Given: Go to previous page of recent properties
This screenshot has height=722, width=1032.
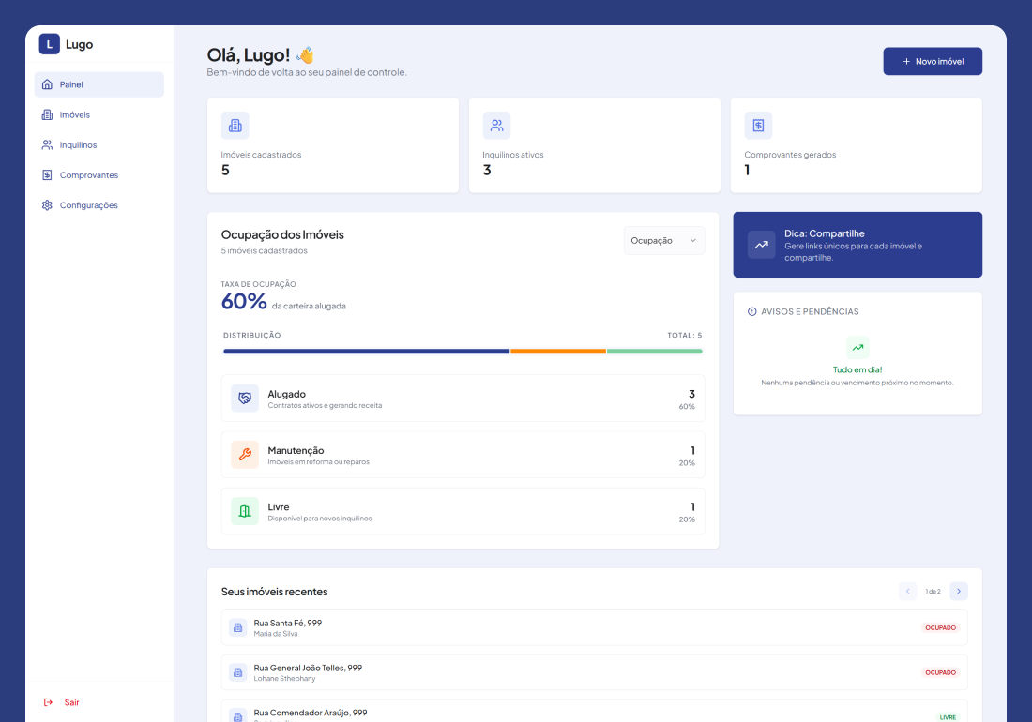Looking at the screenshot, I should coord(907,591).
